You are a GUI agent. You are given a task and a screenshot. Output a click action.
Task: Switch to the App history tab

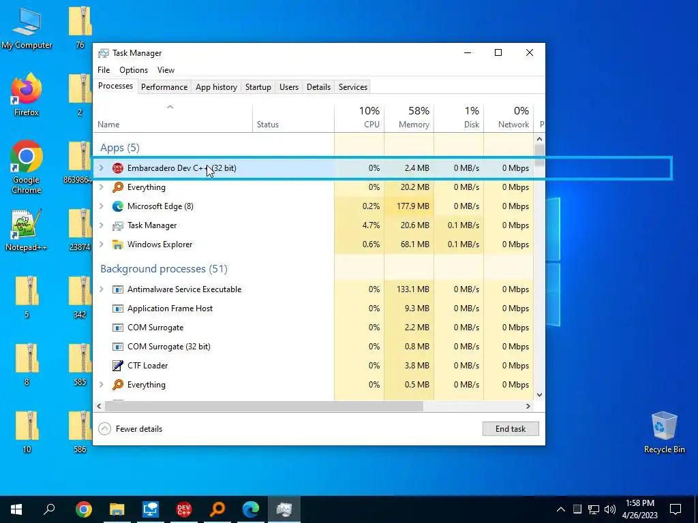click(x=216, y=87)
